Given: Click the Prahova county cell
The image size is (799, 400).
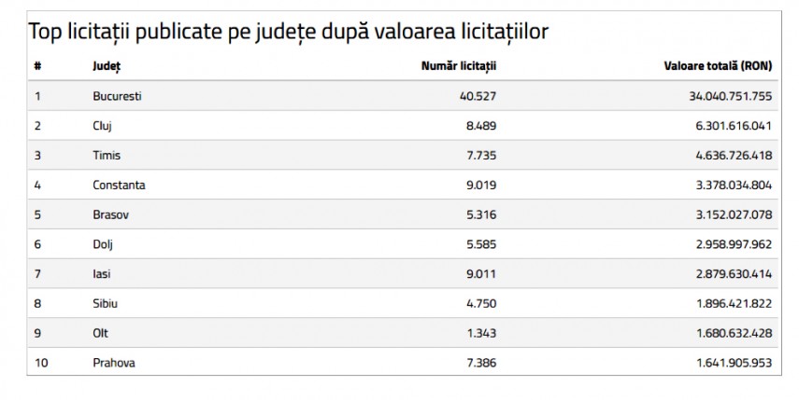Looking at the screenshot, I should coord(114,363).
